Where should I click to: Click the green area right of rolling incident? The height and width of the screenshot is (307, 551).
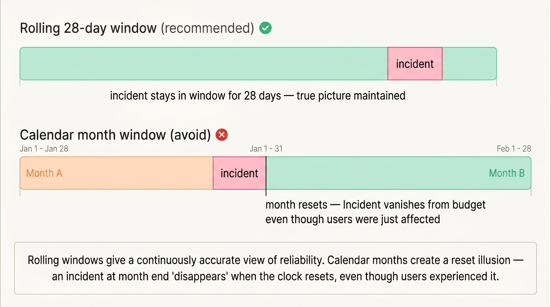tap(469, 64)
